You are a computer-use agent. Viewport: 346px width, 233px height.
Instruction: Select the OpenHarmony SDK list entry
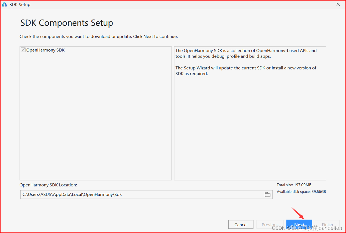click(x=46, y=50)
